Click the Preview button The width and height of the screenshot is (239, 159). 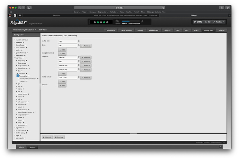click(59, 137)
